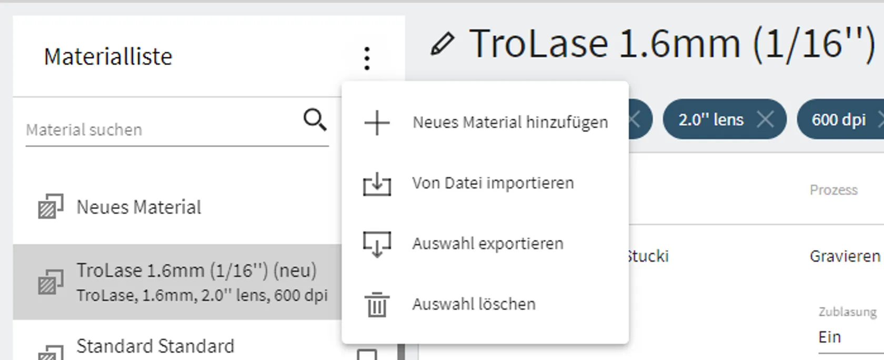Remove the 2.0'' lens tag
Image resolution: width=884 pixels, height=360 pixels.
pos(765,120)
